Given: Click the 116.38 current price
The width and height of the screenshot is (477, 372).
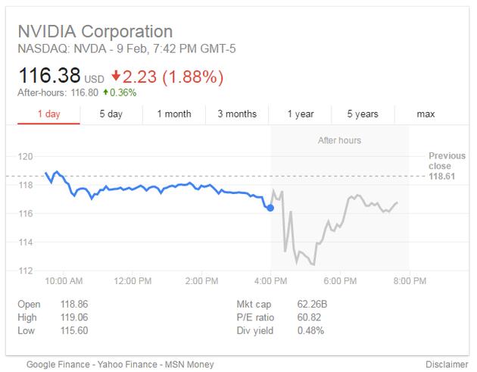Looking at the screenshot, I should coord(48,77).
